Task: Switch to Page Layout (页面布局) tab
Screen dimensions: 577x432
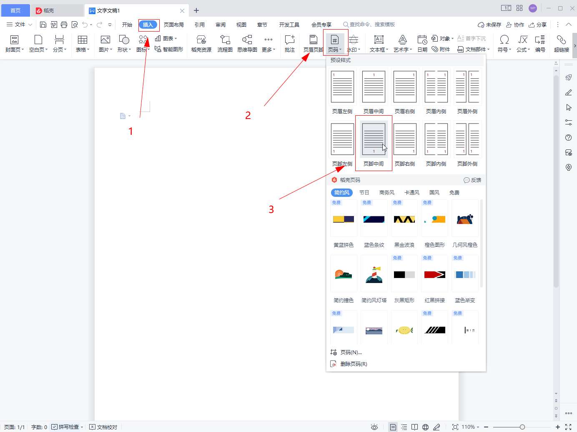Action: pos(174,25)
